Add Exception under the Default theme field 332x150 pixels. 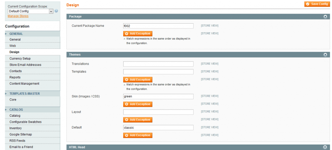[137, 135]
